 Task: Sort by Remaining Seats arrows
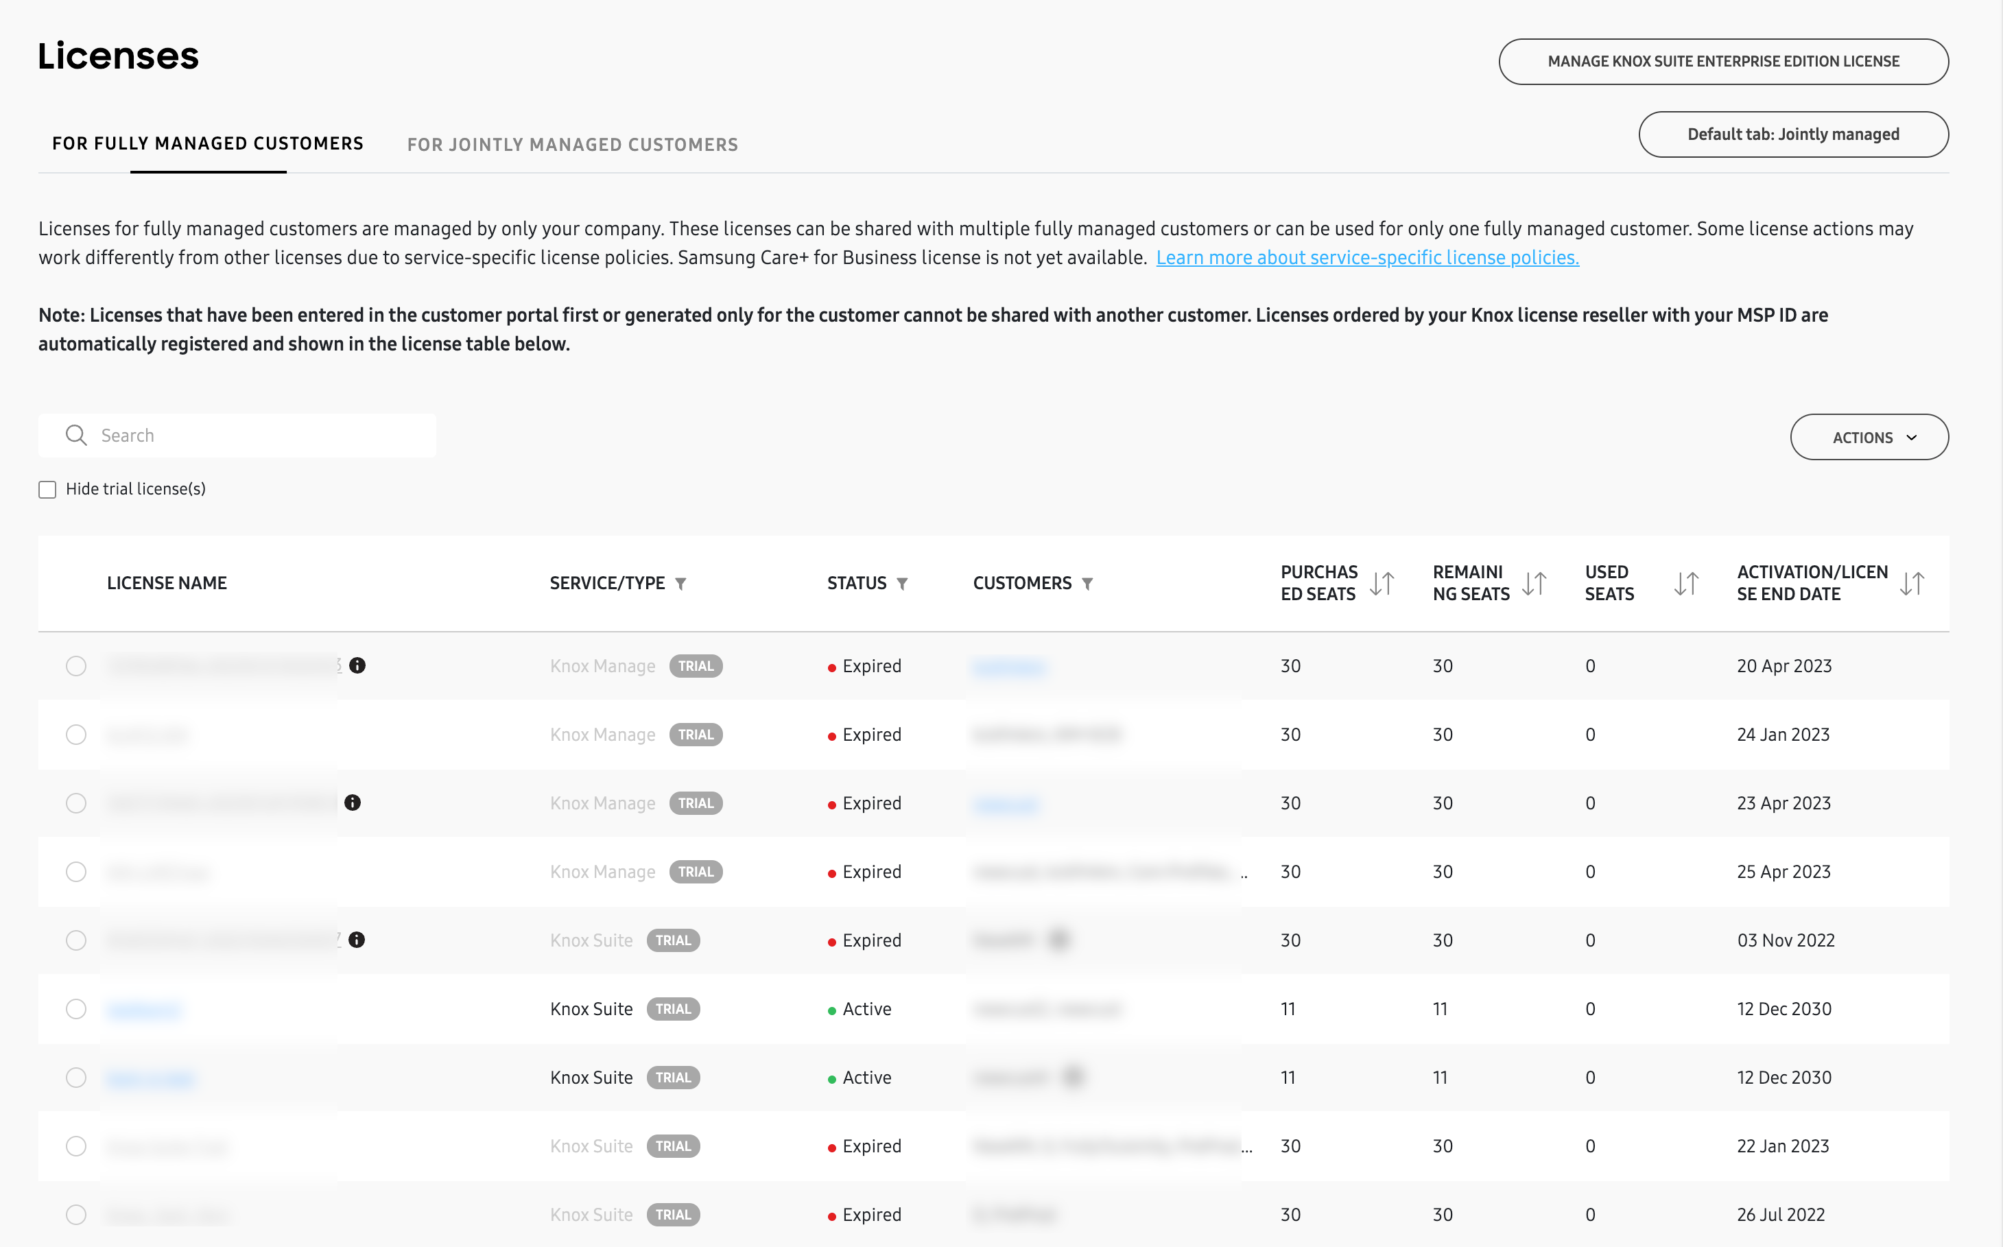[1534, 584]
